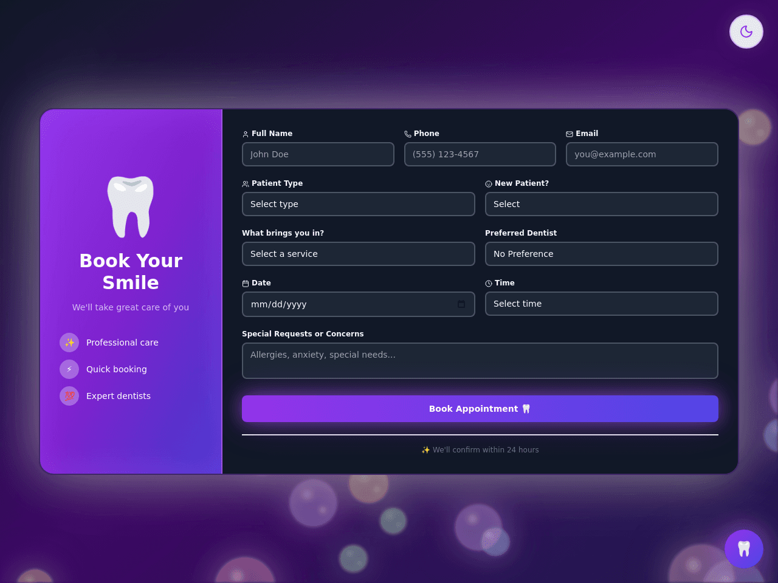Click the Patient Type label
This screenshot has width=778, height=583.
click(277, 183)
